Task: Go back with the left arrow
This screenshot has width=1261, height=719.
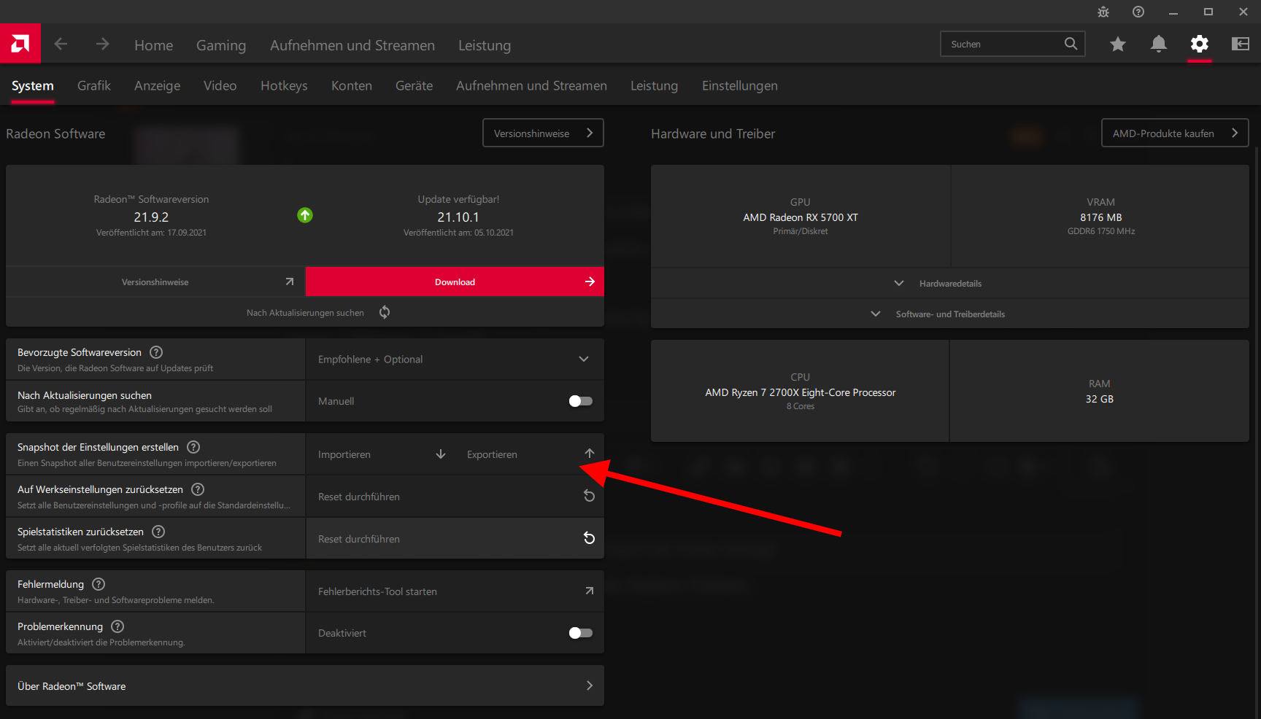Action: pyautogui.click(x=61, y=44)
